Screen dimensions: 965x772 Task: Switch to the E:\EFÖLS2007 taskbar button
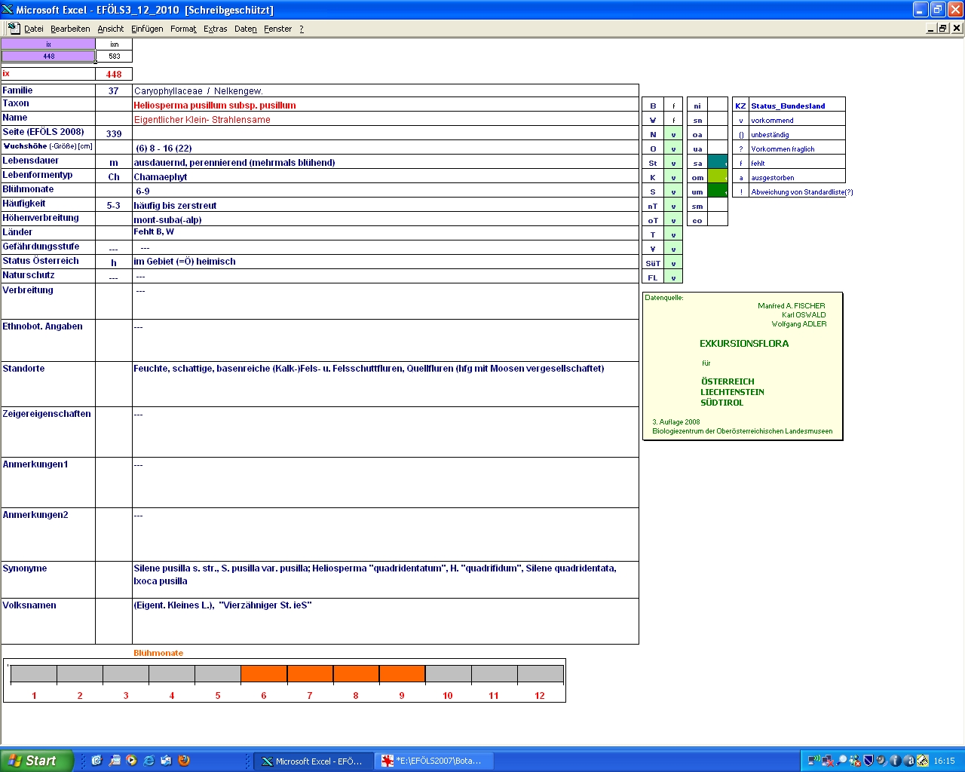pos(434,761)
